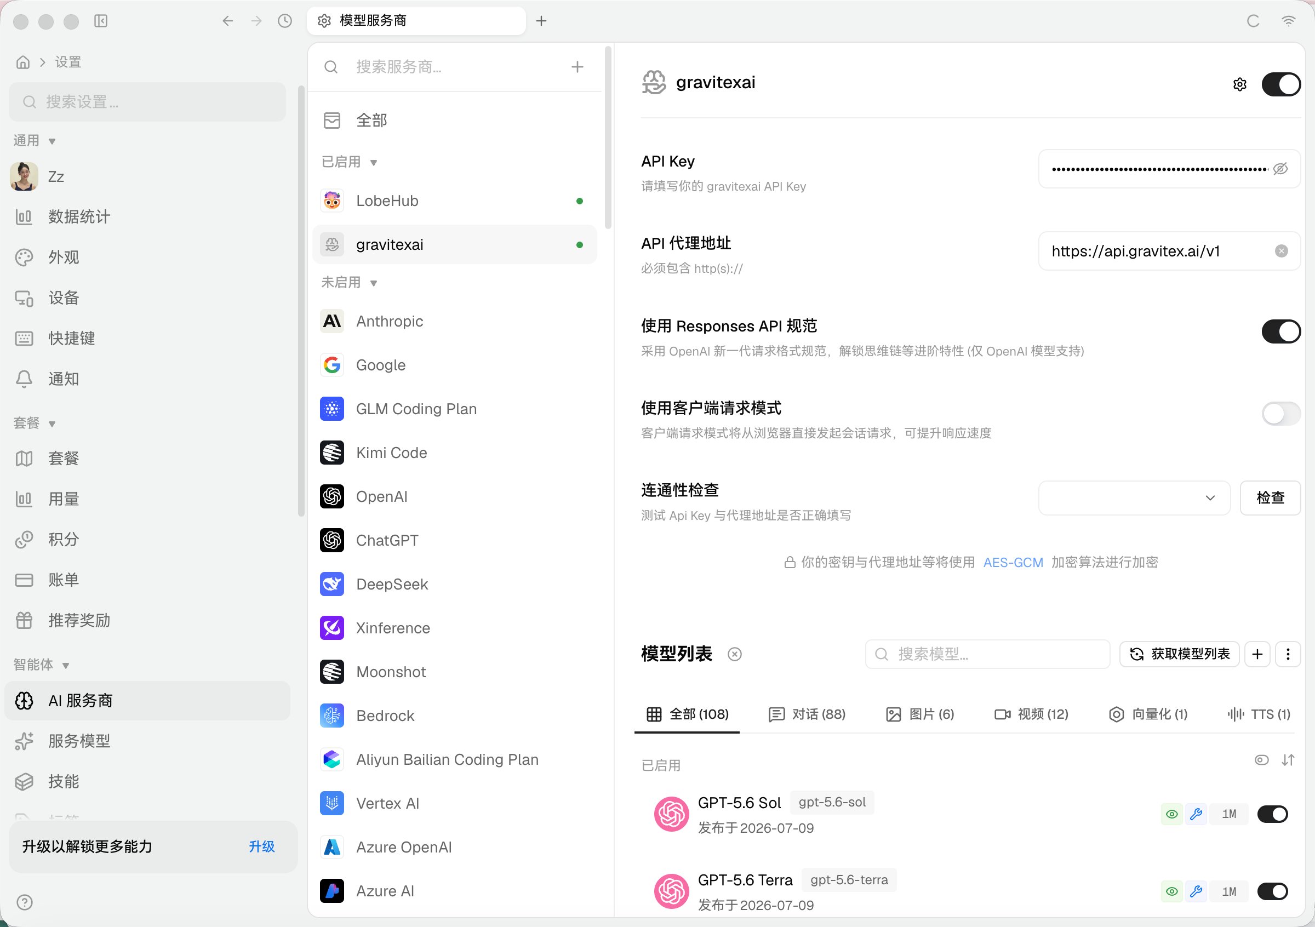Screen dimensions: 1315x927
Task: Toggle 使用 Responses API 规范 switch
Action: coord(1280,331)
